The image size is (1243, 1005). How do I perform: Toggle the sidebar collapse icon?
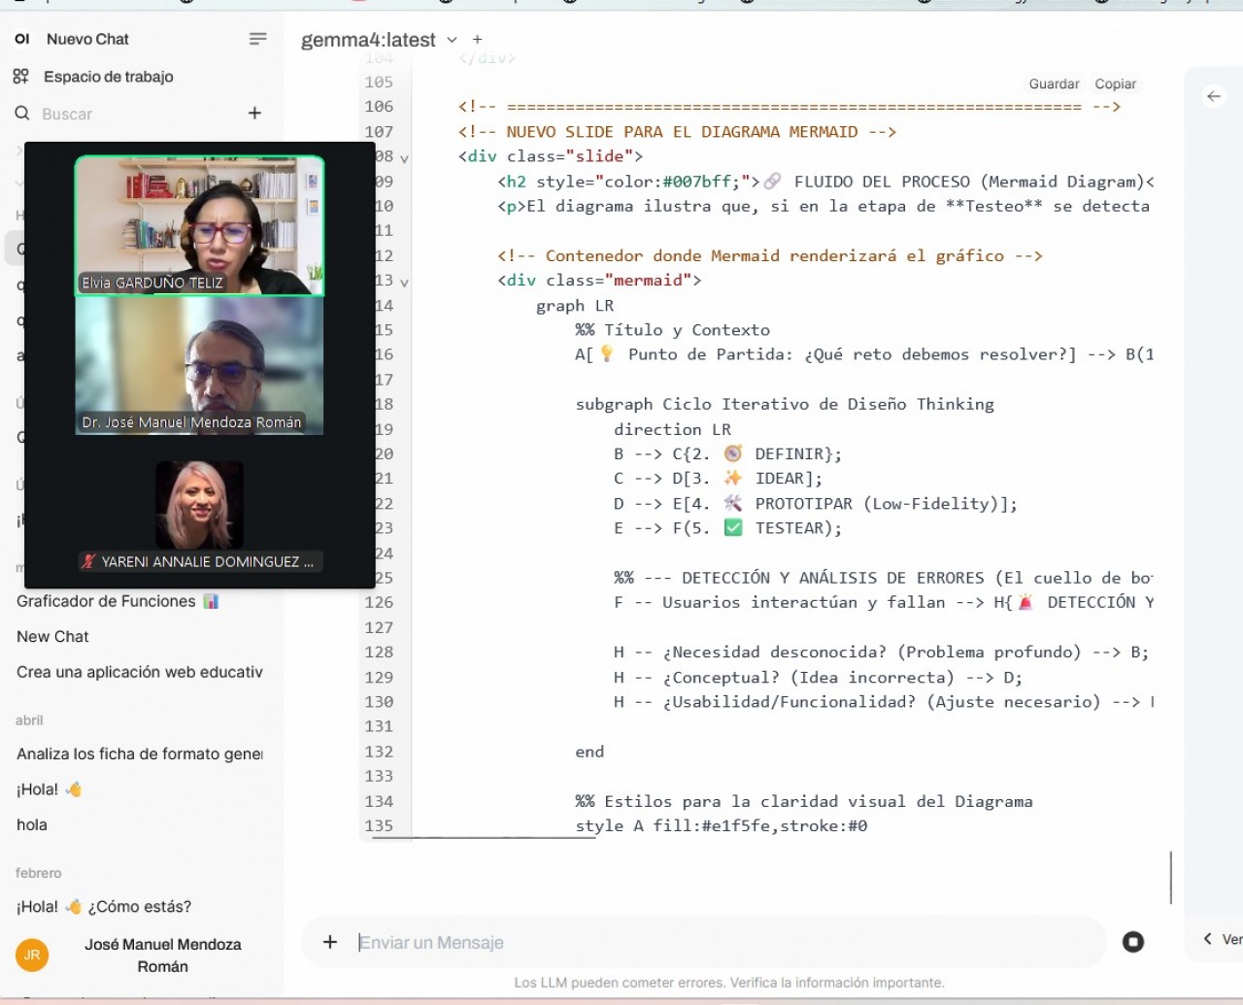(257, 39)
